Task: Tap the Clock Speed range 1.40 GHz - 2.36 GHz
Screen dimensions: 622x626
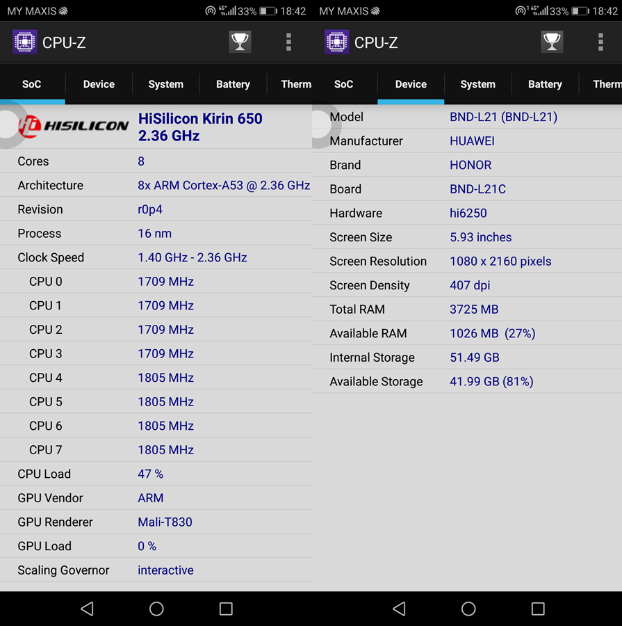Action: (193, 257)
